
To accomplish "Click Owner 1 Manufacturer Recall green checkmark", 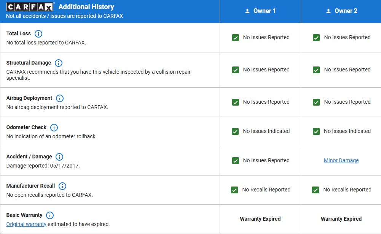I will point(234,190).
